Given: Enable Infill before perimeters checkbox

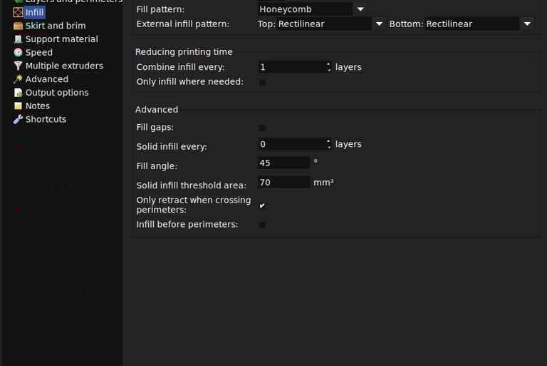Looking at the screenshot, I should [262, 225].
